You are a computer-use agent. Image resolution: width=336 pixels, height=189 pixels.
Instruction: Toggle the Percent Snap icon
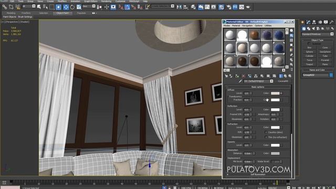pyautogui.click(x=133, y=7)
